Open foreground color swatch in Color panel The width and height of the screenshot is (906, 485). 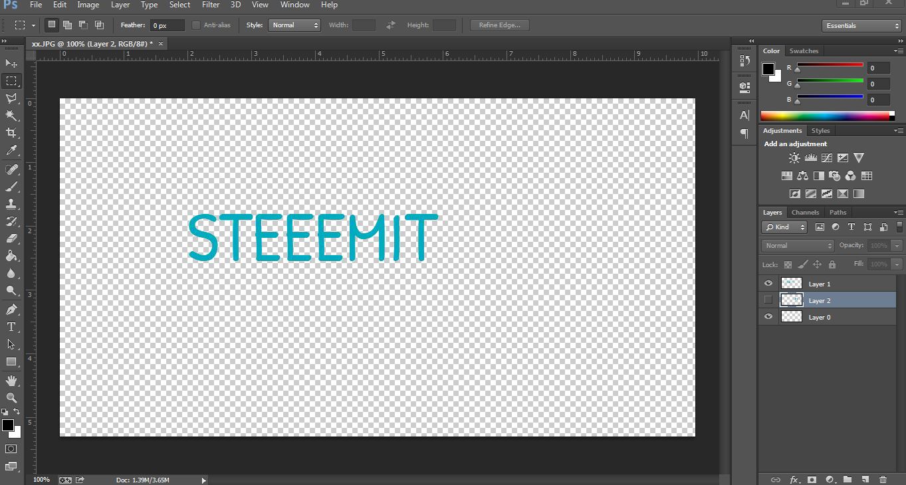tap(768, 69)
